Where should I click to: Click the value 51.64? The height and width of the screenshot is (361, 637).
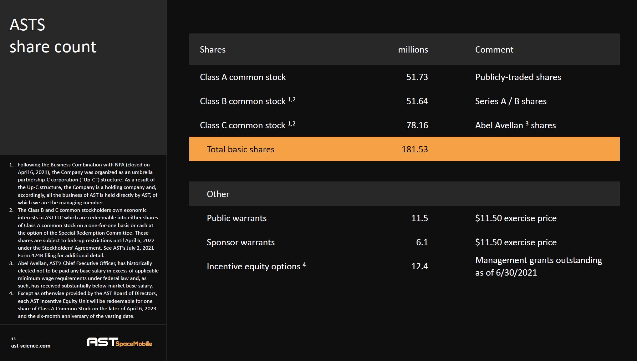pyautogui.click(x=417, y=101)
